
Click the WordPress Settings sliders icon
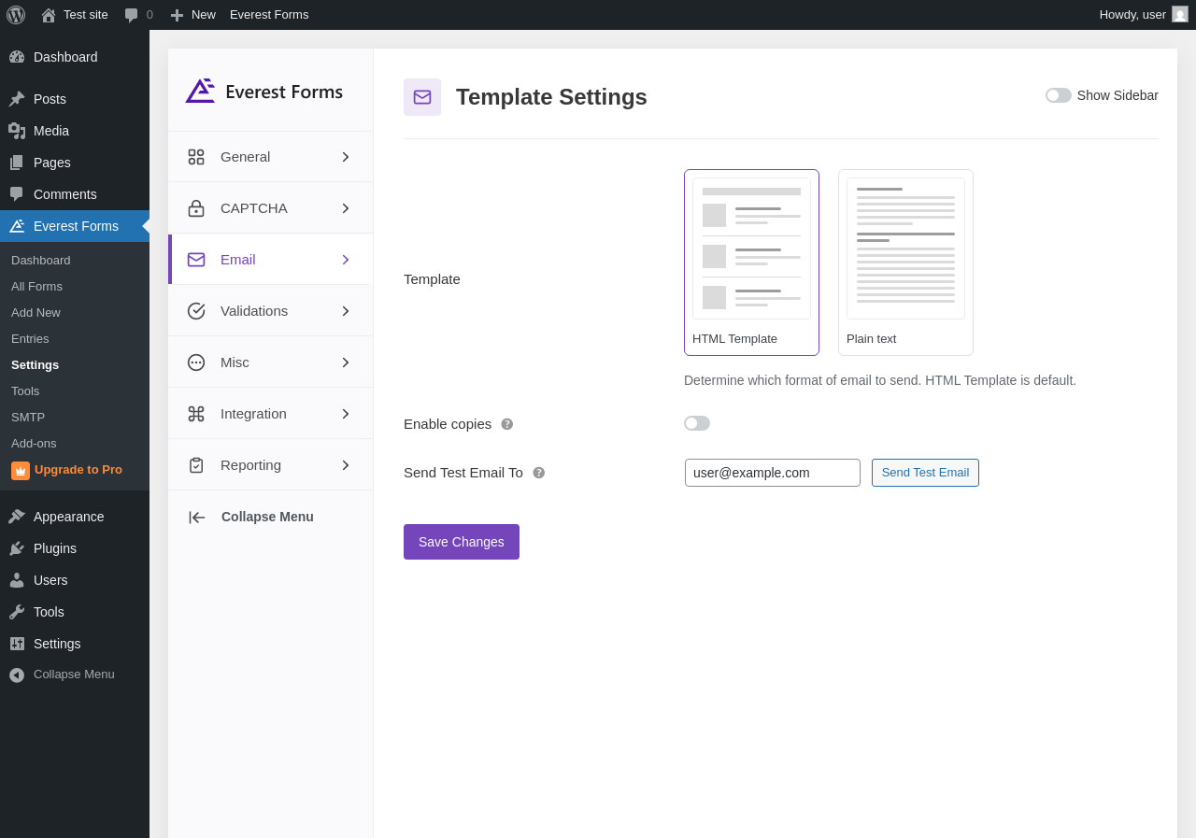coord(17,644)
